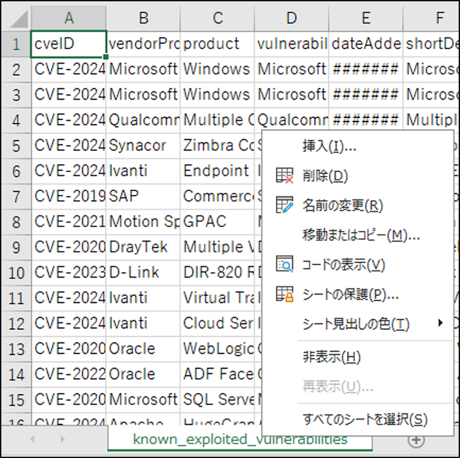Select row 1 header
This screenshot has height=458, width=460.
16,44
